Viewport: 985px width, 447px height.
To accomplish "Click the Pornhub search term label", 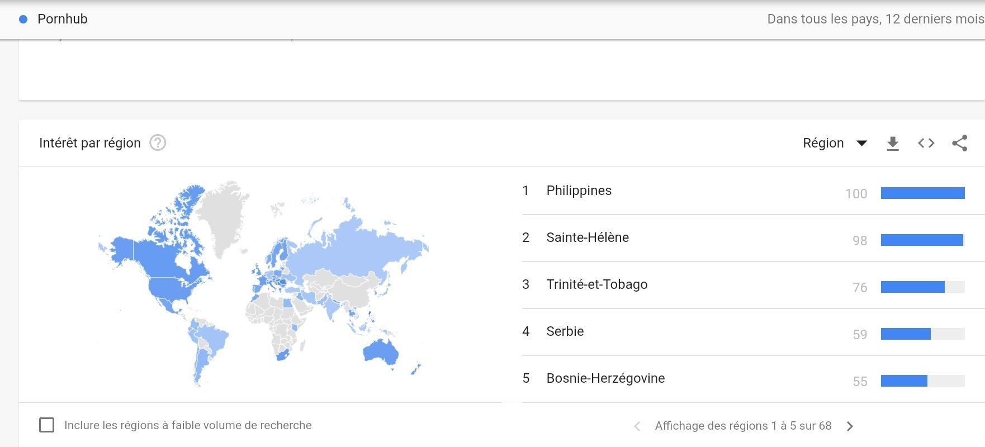I will [x=63, y=19].
